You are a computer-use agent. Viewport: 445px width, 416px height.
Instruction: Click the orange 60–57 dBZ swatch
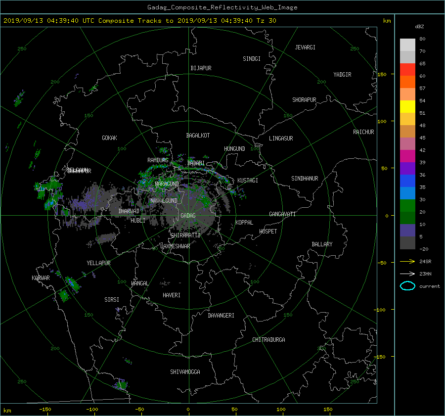point(407,82)
